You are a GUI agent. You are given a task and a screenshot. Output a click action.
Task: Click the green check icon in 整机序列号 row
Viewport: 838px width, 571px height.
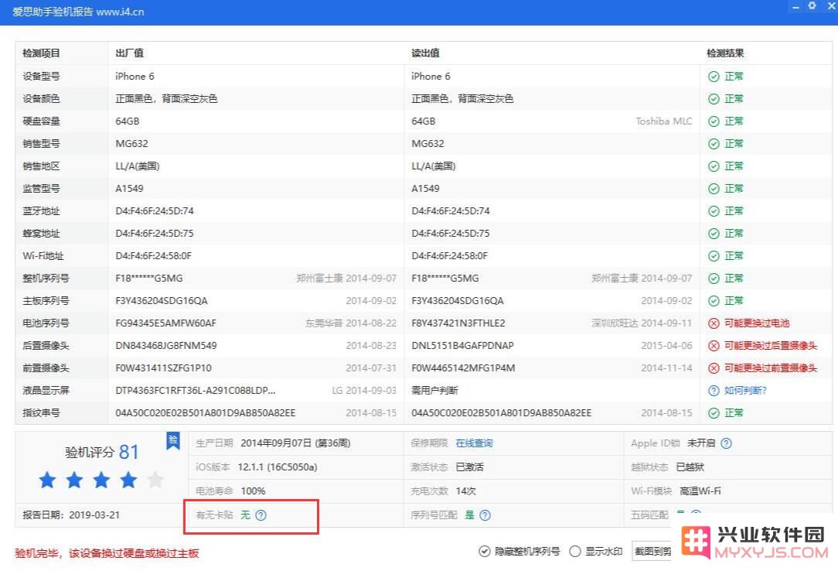[714, 279]
